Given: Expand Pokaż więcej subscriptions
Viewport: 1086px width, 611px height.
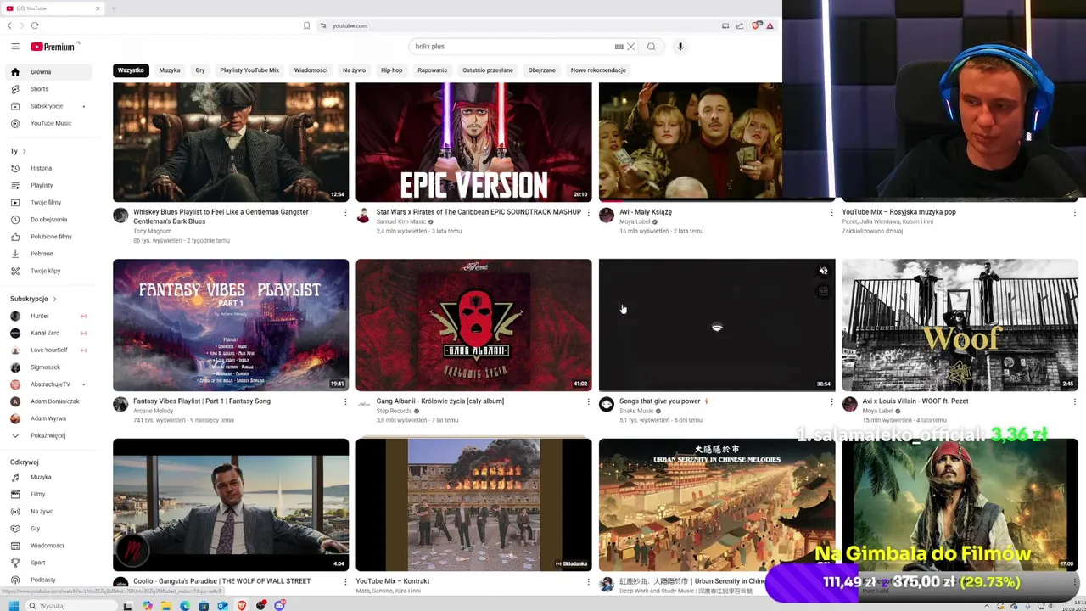Looking at the screenshot, I should tap(48, 435).
